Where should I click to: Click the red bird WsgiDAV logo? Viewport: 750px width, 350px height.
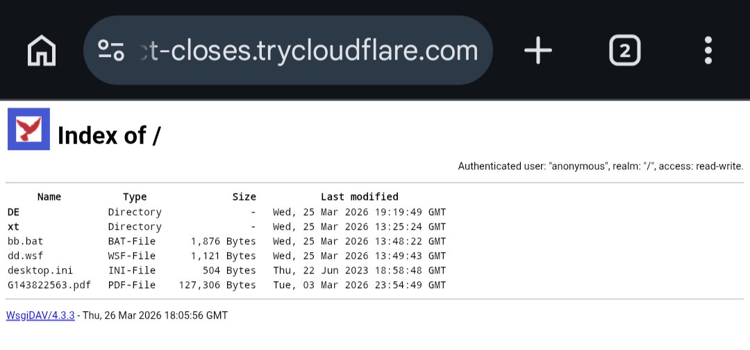pyautogui.click(x=28, y=129)
